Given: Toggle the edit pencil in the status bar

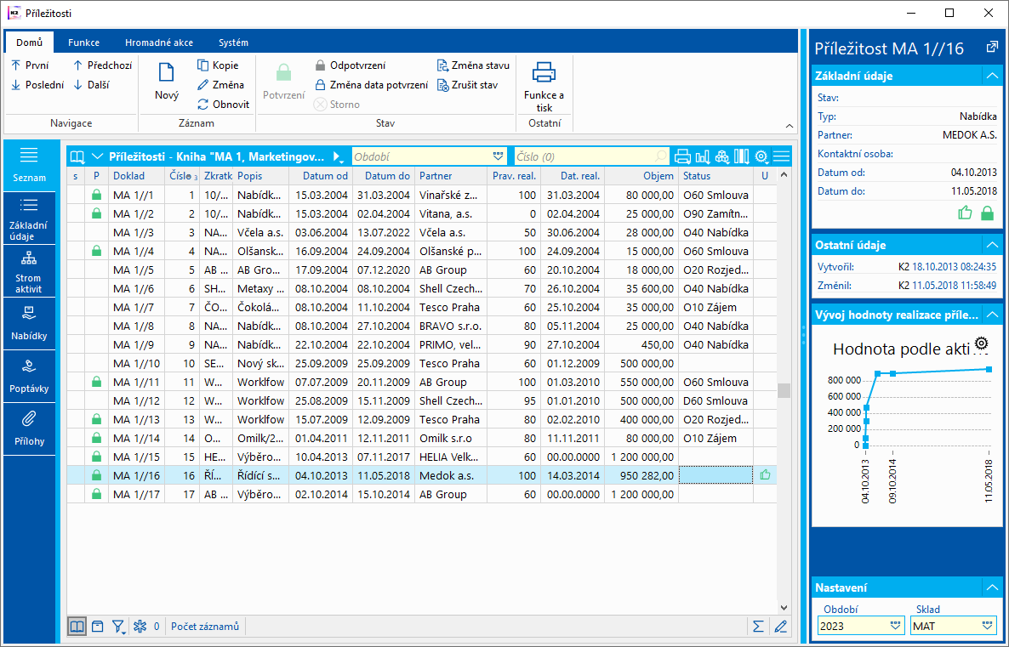Looking at the screenshot, I should point(781,627).
